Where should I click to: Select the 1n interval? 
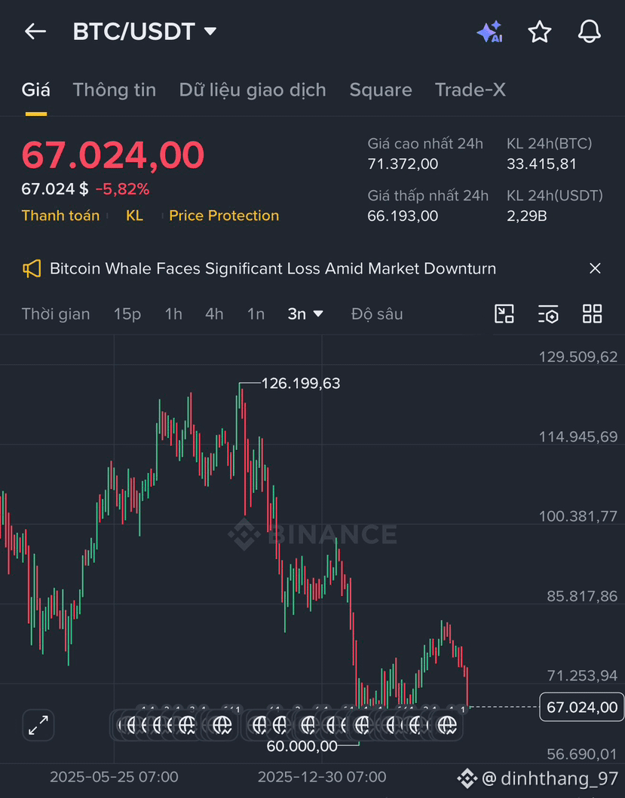tap(256, 314)
